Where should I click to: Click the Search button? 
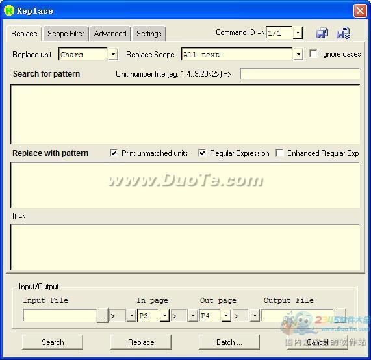click(53, 342)
